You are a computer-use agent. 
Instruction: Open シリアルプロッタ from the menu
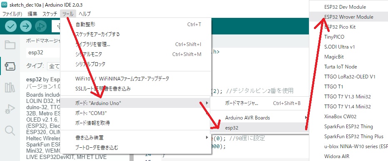136,64
